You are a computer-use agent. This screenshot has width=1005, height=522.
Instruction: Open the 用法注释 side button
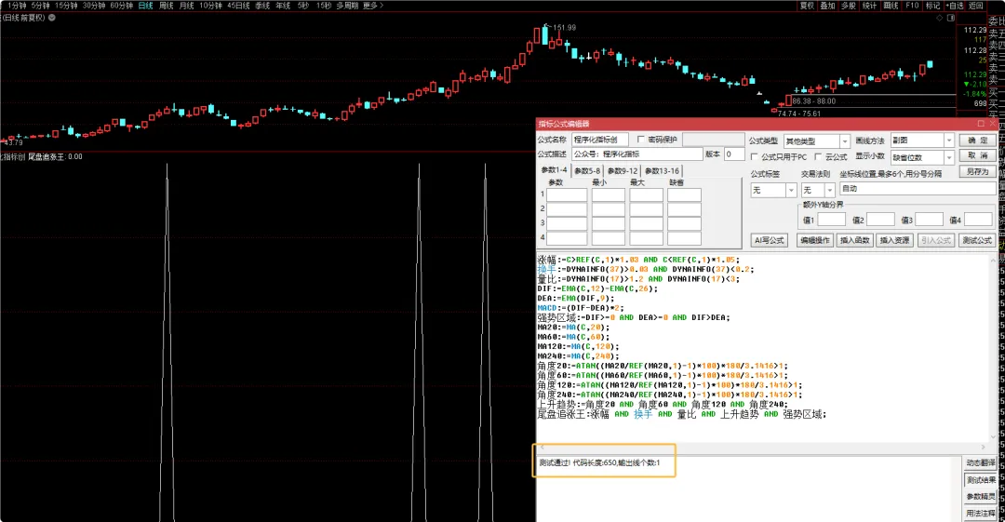981,513
